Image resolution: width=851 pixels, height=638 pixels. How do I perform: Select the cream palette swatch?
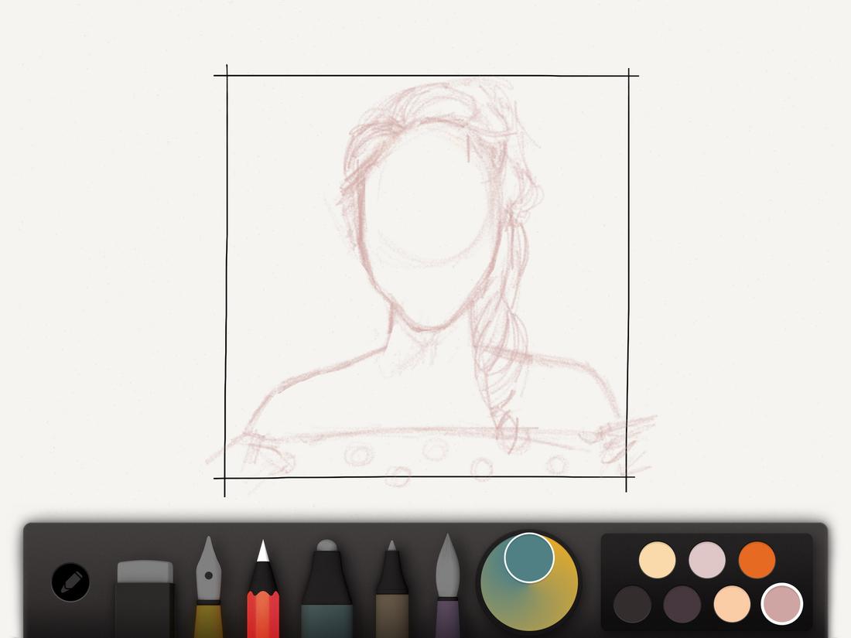657,558
